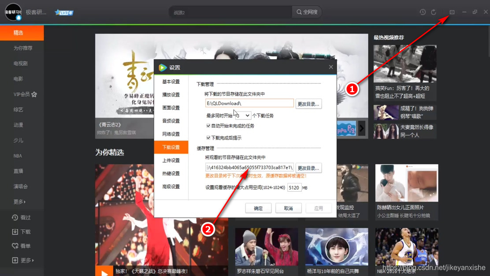Open the simultaneous download tasks dropdown
Image resolution: width=490 pixels, height=276 pixels.
tap(243, 116)
